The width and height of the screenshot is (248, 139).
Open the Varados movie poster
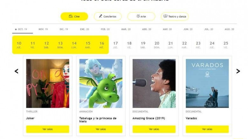pyautogui.click(x=207, y=83)
